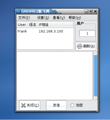Click the 刷新(R) button label
Screen dimensions: 110x120
(89, 46)
